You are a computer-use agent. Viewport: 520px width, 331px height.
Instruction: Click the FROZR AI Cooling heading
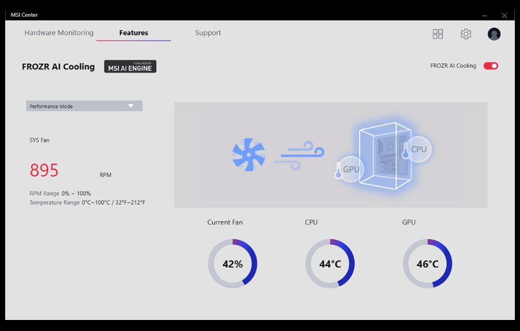tap(58, 67)
